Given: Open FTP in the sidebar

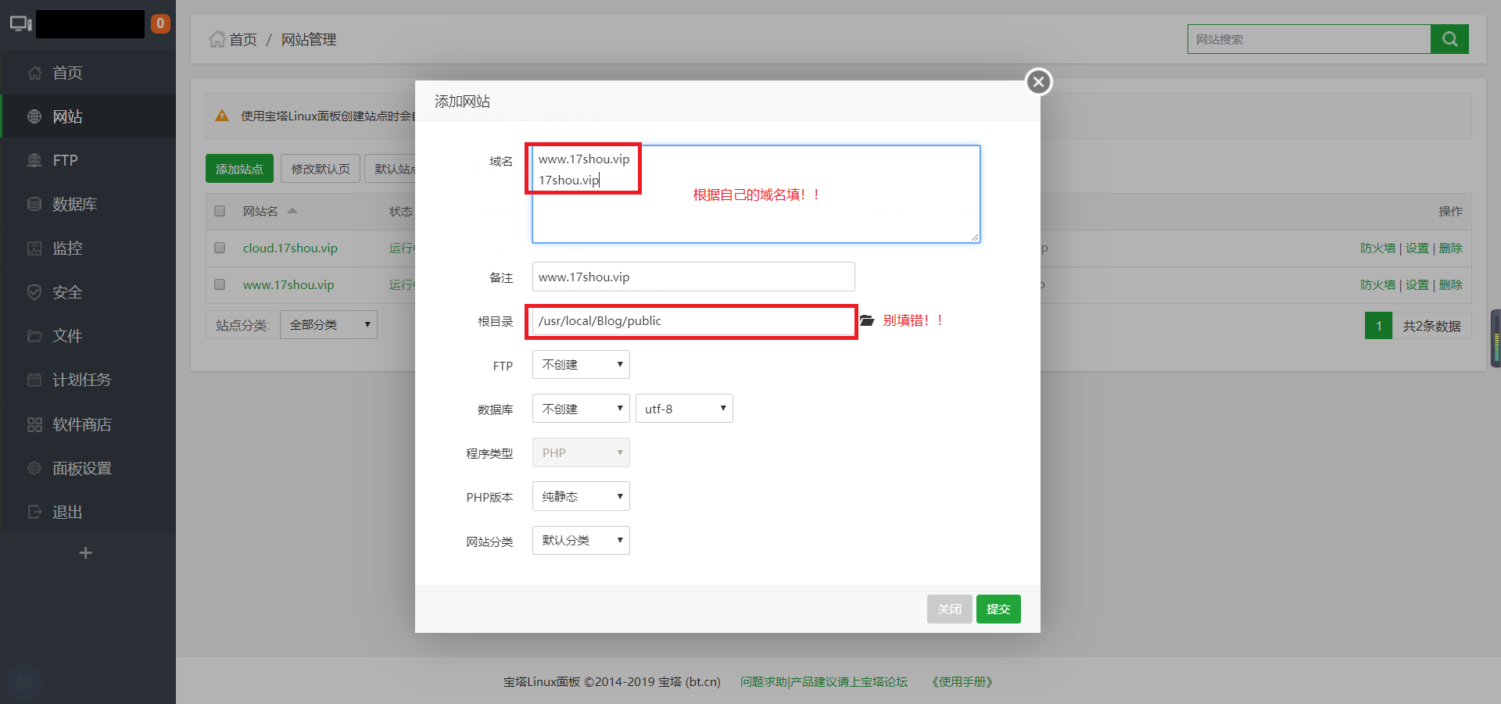Looking at the screenshot, I should coord(88,160).
